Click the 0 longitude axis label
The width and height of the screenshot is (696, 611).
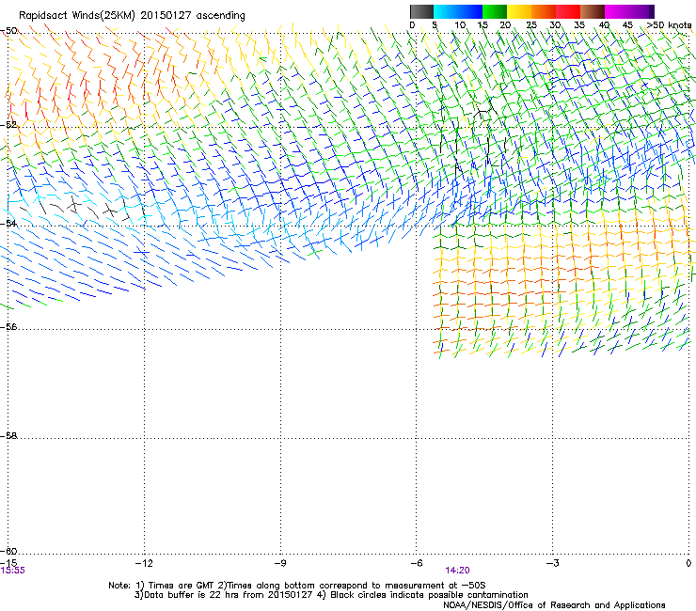pos(688,563)
